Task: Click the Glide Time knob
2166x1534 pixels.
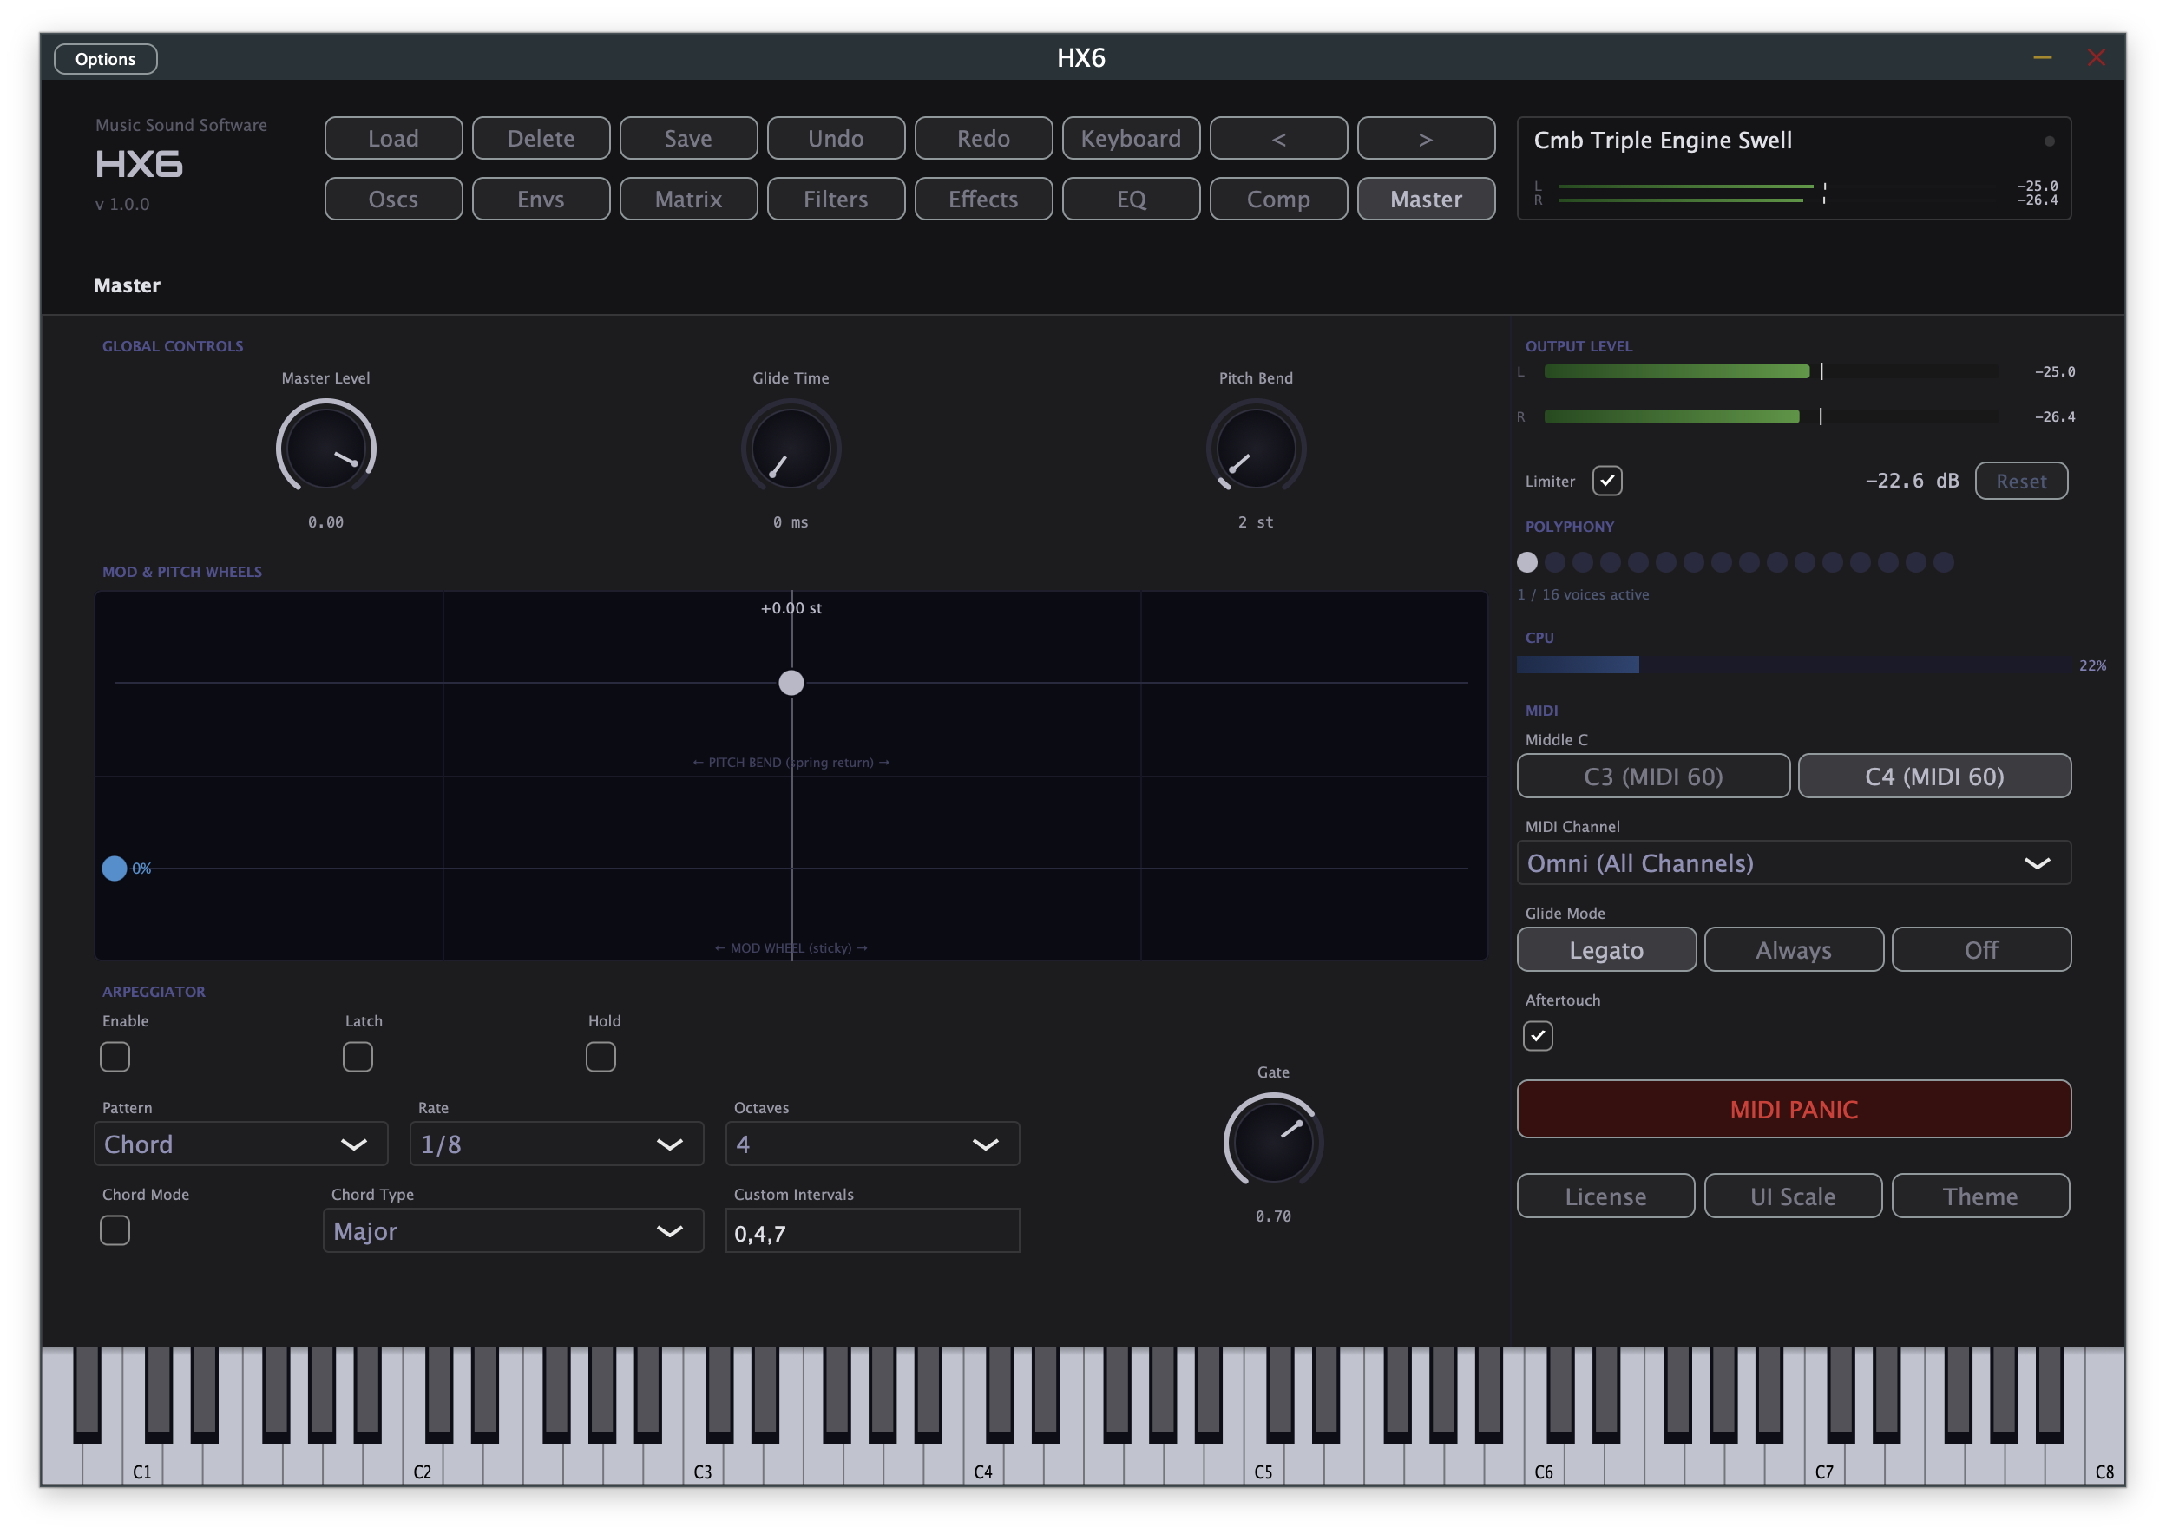Action: click(791, 448)
